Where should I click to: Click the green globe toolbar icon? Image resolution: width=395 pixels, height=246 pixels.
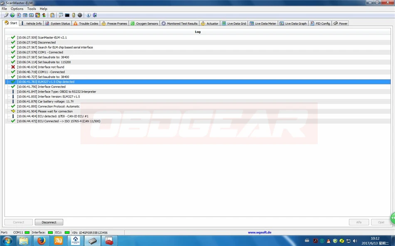pyautogui.click(x=12, y=15)
